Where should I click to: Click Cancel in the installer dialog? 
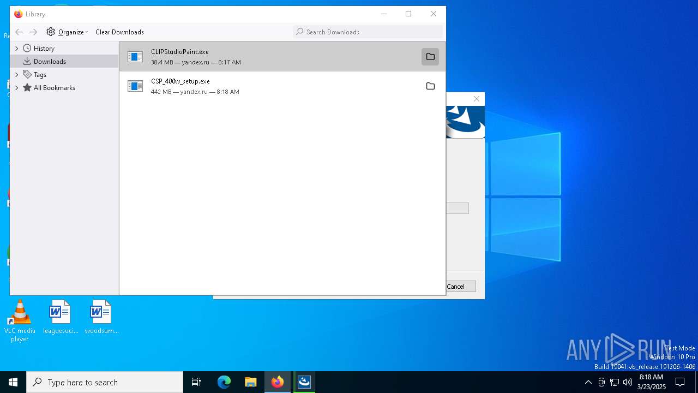point(461,287)
